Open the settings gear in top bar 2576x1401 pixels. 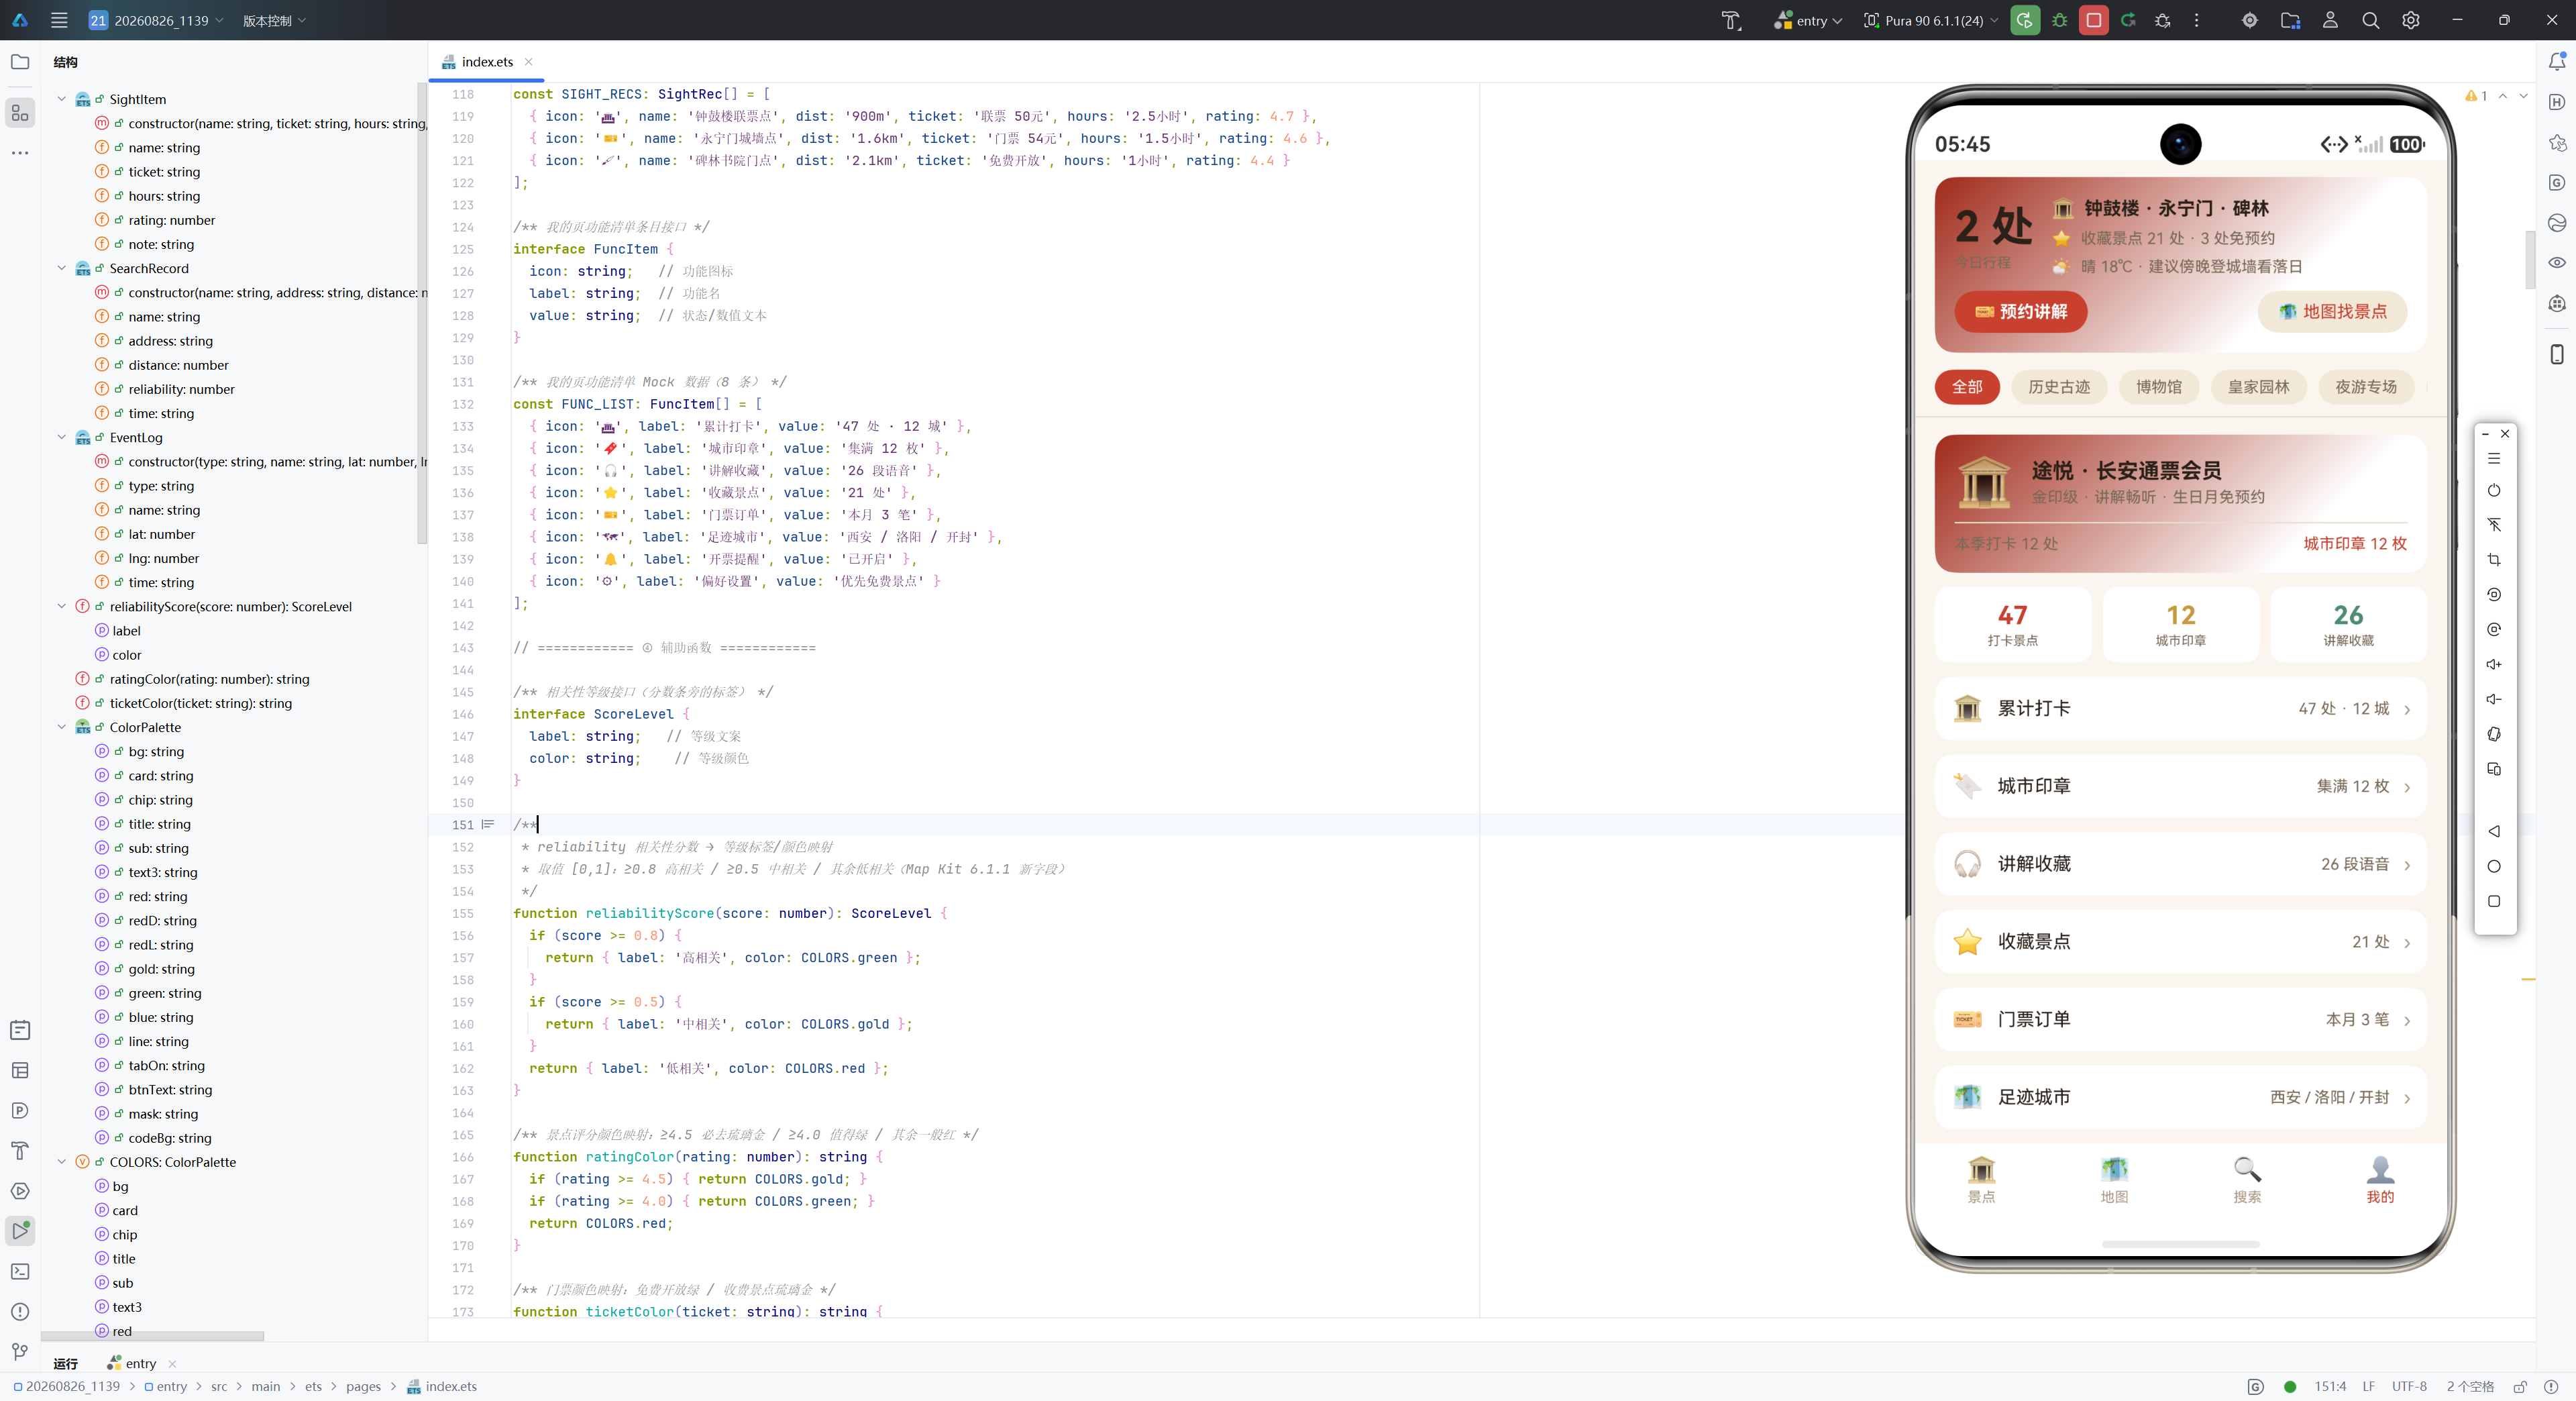[2411, 20]
